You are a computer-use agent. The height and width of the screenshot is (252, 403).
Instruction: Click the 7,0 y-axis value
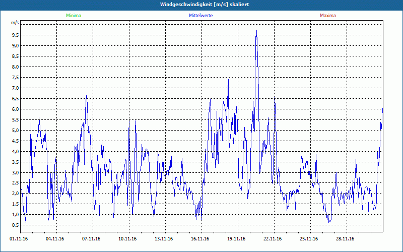(x=16, y=88)
